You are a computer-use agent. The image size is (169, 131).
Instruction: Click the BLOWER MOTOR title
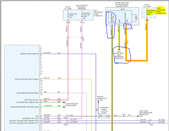pos(122,6)
